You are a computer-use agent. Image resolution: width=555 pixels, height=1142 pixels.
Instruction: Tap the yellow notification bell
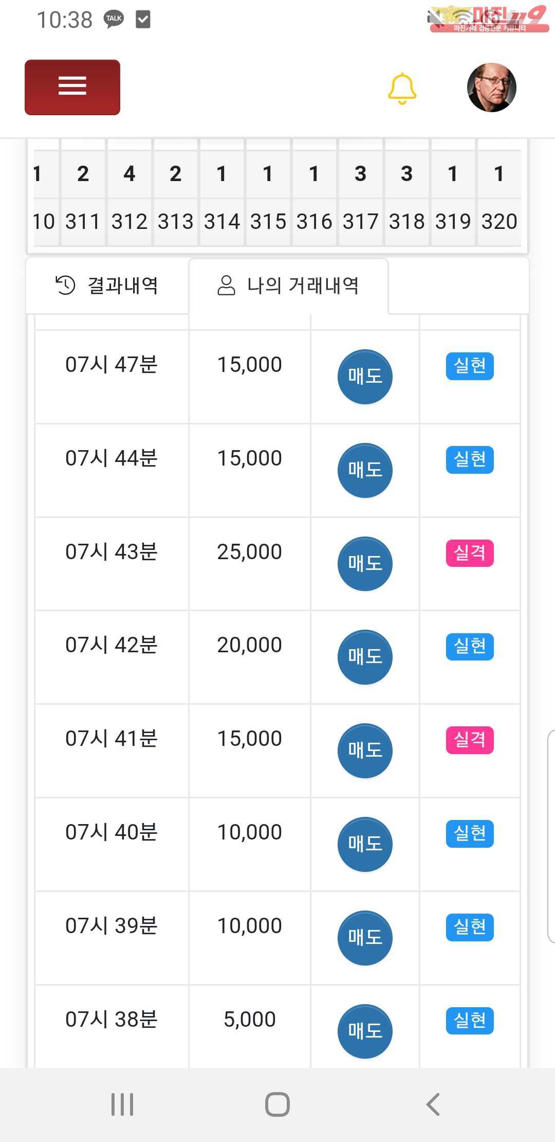point(402,88)
